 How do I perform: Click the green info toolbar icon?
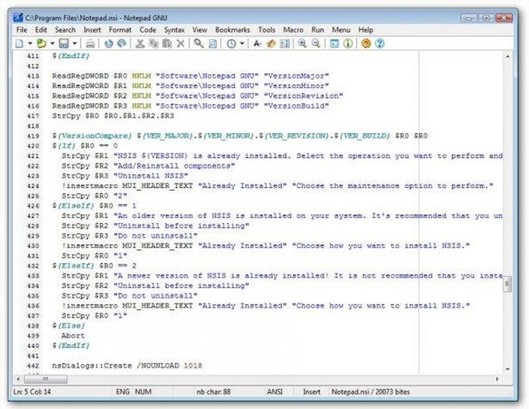click(348, 44)
